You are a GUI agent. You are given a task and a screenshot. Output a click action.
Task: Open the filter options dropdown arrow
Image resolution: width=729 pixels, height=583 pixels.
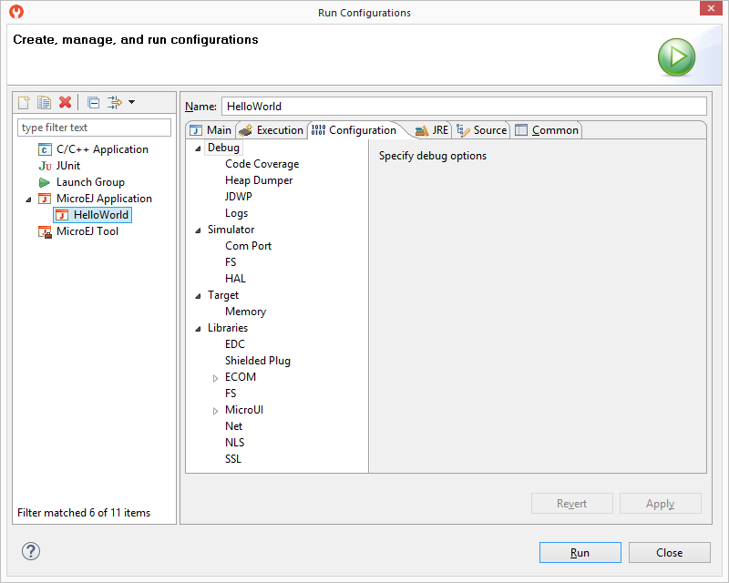(132, 102)
